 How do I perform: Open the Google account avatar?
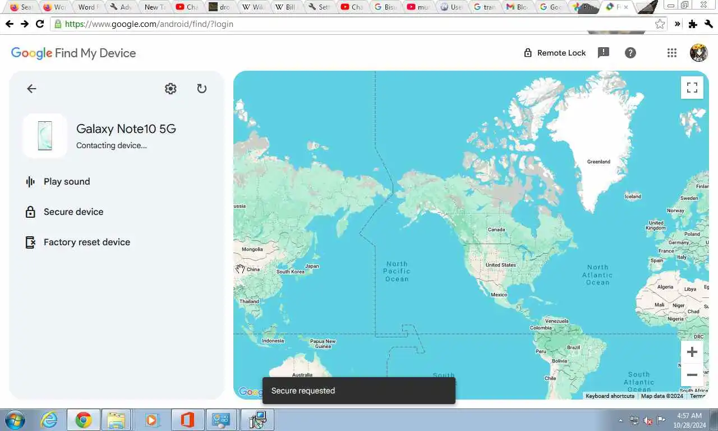point(698,53)
